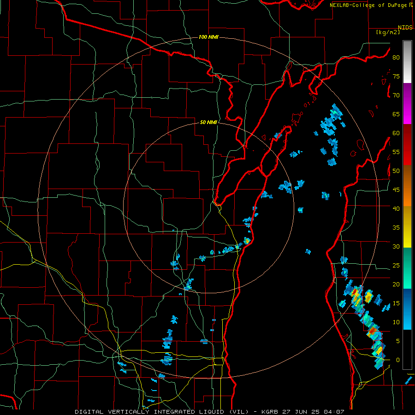This screenshot has height=415, width=415.
Task: Click the 100 NMI range ring label
Action: click(208, 37)
